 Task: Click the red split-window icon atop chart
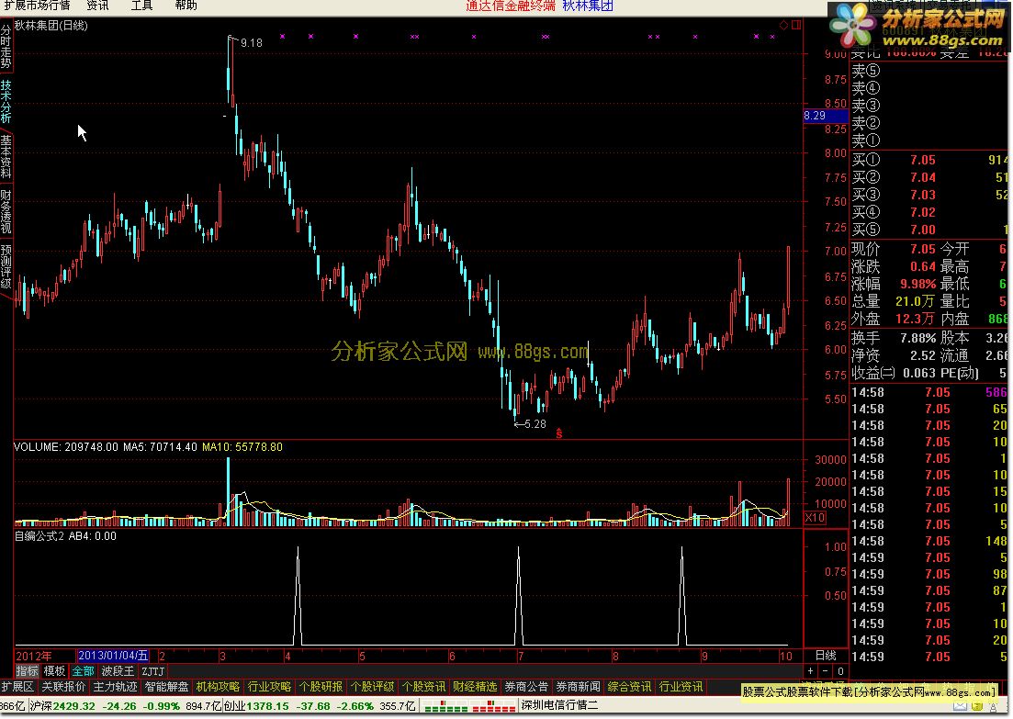(796, 25)
